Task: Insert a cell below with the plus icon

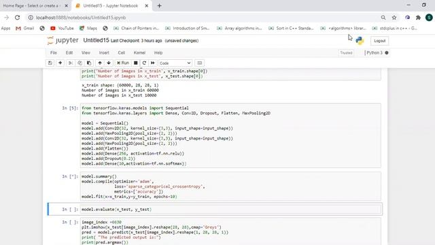Action: pos(60,63)
